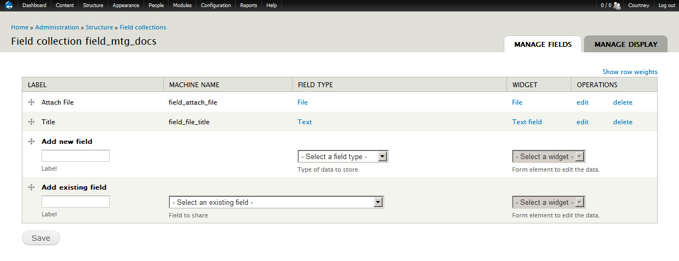Viewport: 679px width, 261px height.
Task: Click the Log out link
Action: (x=666, y=5)
